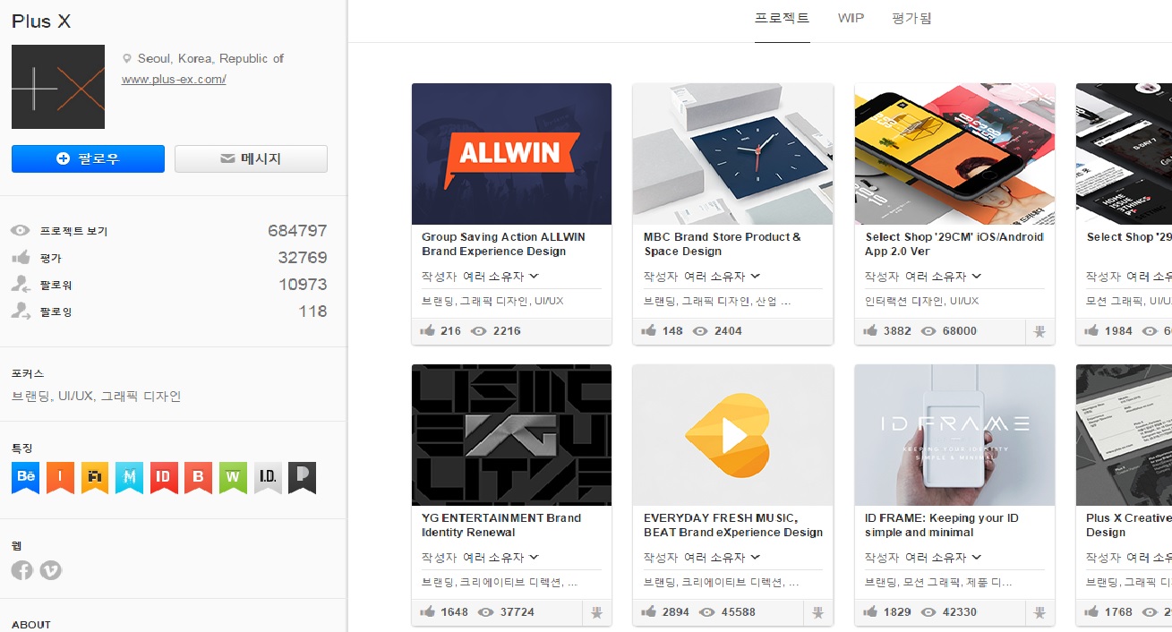This screenshot has height=632, width=1172.
Task: Open the ID FRAME product thumbnail
Action: (954, 435)
